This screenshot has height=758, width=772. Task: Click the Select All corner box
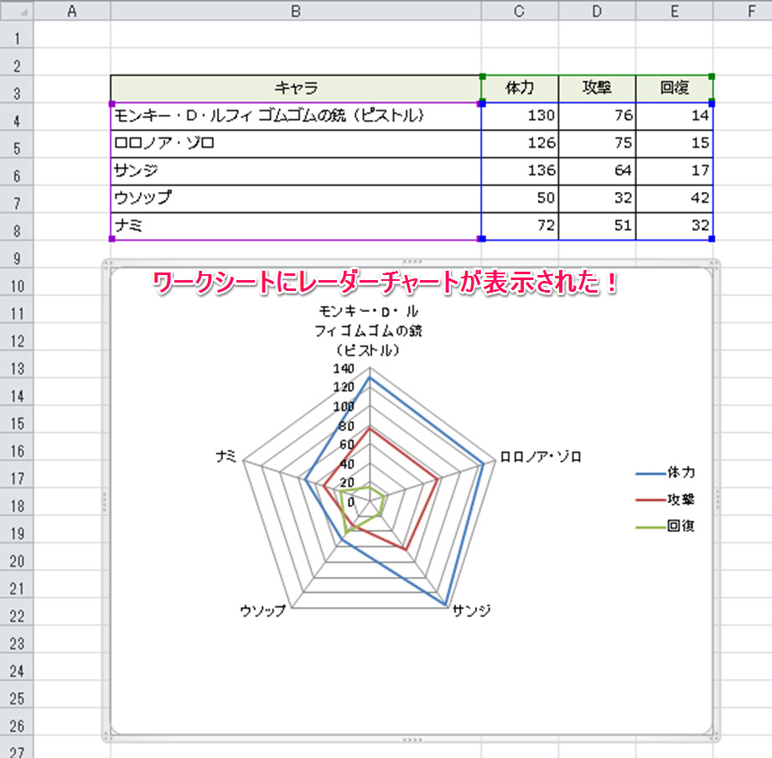pyautogui.click(x=17, y=10)
